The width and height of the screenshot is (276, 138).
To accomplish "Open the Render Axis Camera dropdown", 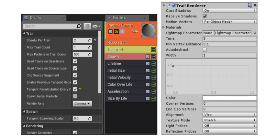I will (x=82, y=103).
